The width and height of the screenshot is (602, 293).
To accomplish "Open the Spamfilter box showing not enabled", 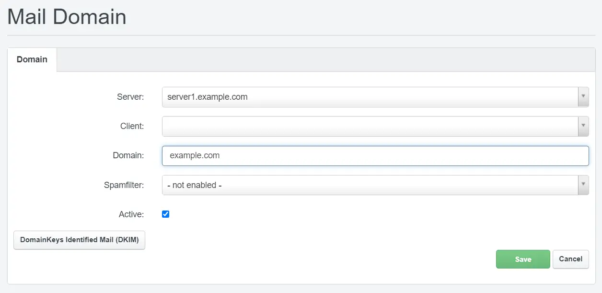I will click(x=370, y=185).
